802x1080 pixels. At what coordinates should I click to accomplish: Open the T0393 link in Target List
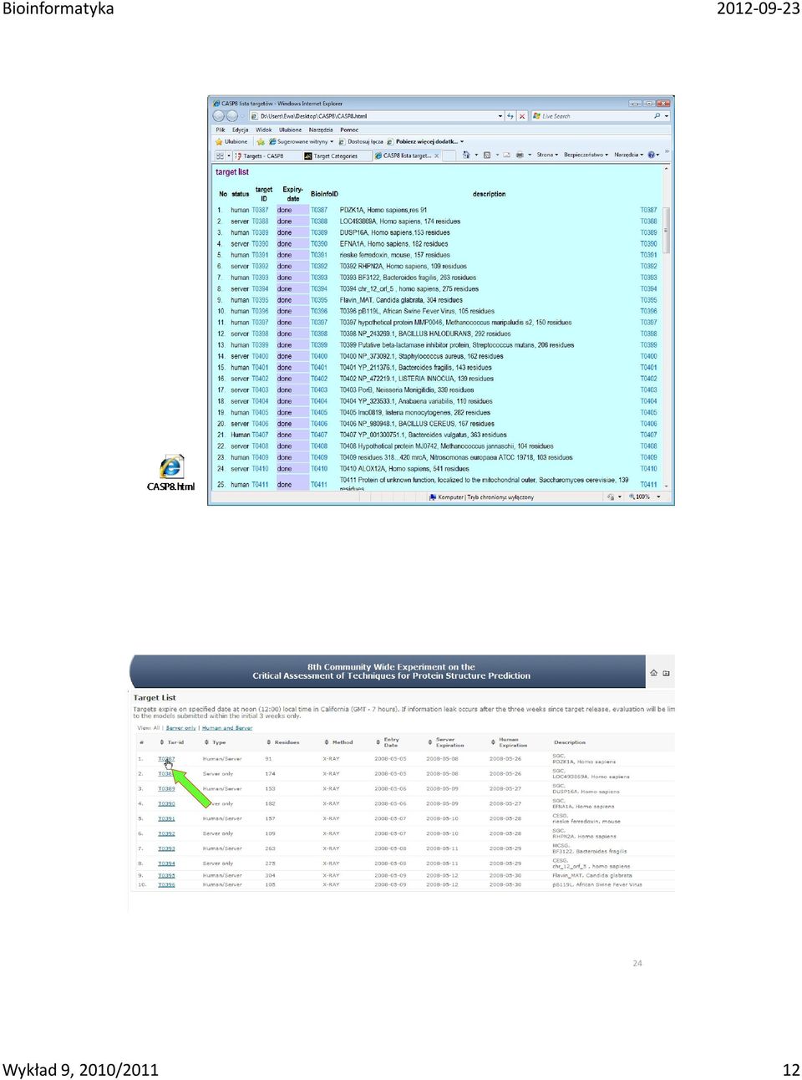pyautogui.click(x=166, y=848)
